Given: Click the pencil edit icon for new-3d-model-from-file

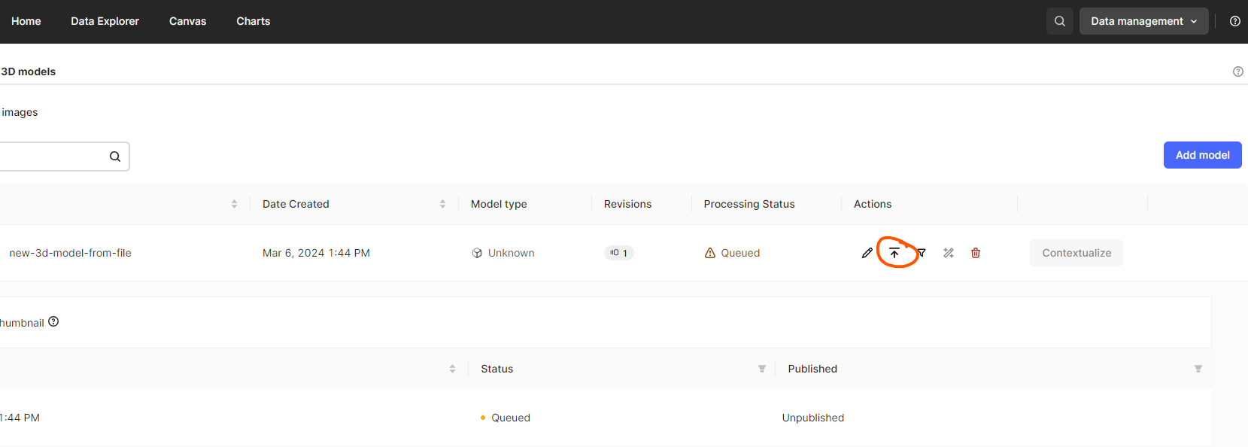Looking at the screenshot, I should [867, 253].
